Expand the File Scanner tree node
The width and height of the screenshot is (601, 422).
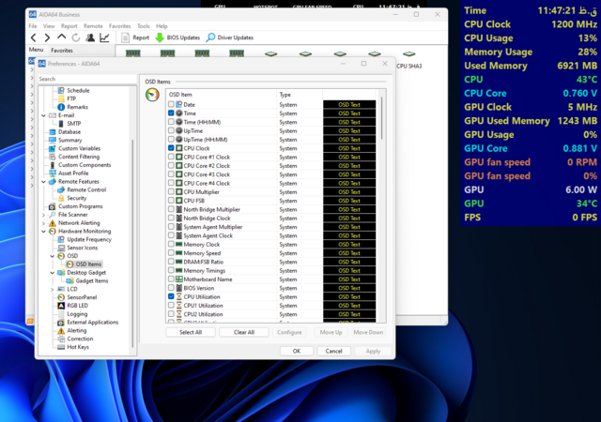tap(44, 215)
